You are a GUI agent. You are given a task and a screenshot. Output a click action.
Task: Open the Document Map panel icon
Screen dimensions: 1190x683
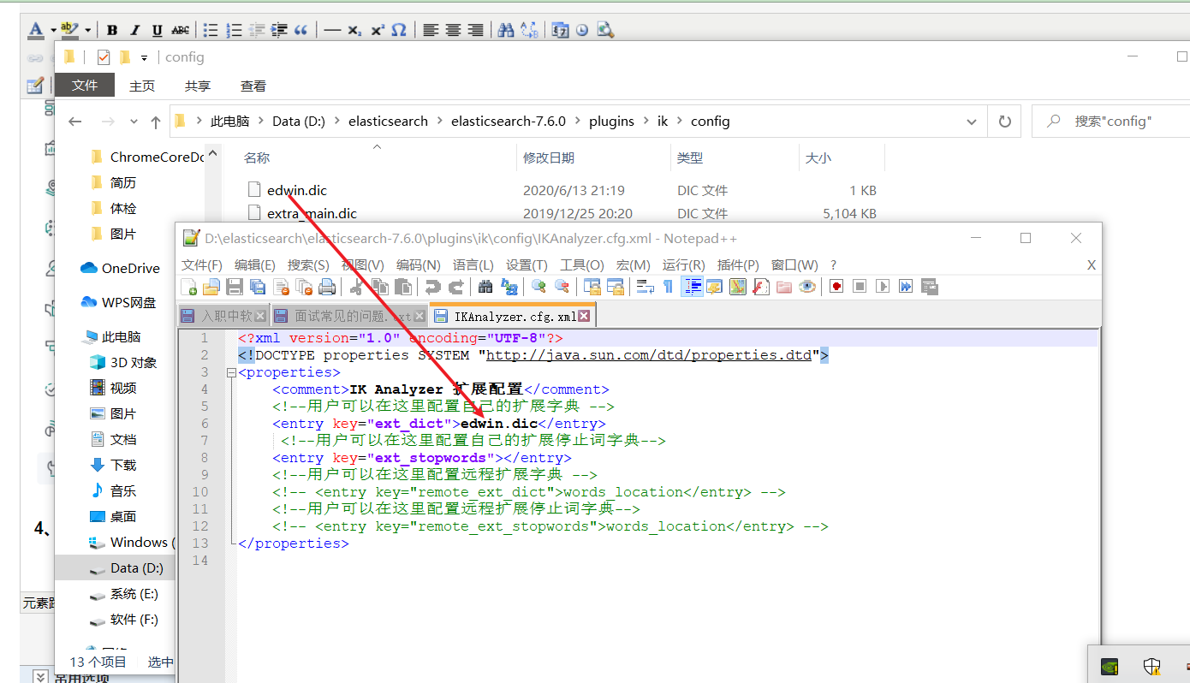(x=737, y=287)
